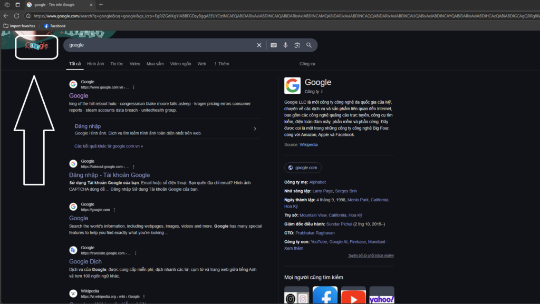This screenshot has height=304, width=540.
Task: Open the Prabhakar Raghavan CTO link
Action: (315, 233)
